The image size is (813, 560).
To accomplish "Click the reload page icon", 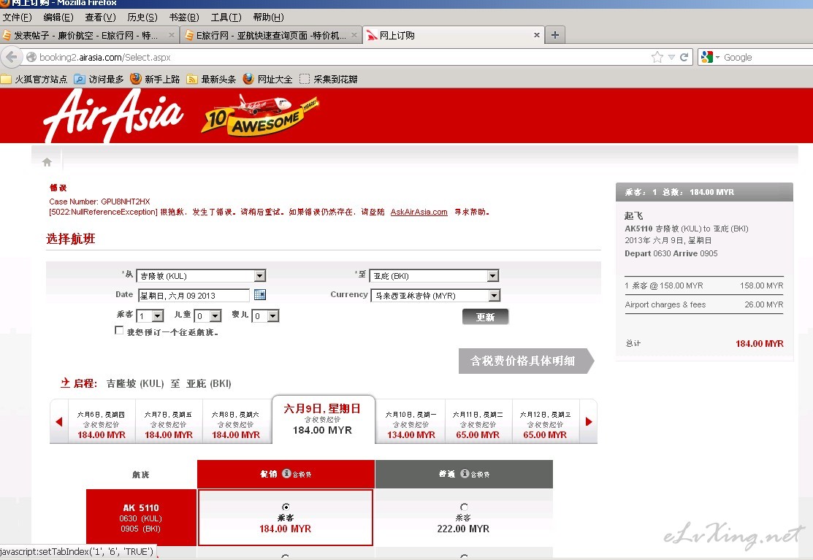I will pyautogui.click(x=684, y=58).
